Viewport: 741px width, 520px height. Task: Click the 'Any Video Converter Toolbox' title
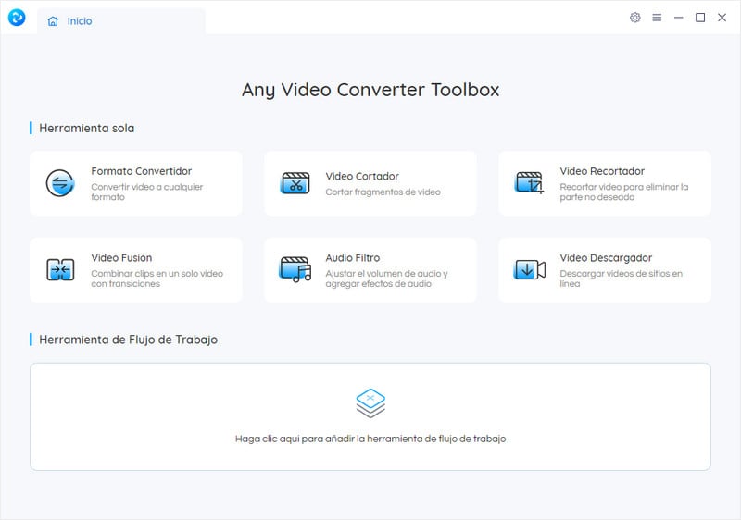pyautogui.click(x=370, y=90)
